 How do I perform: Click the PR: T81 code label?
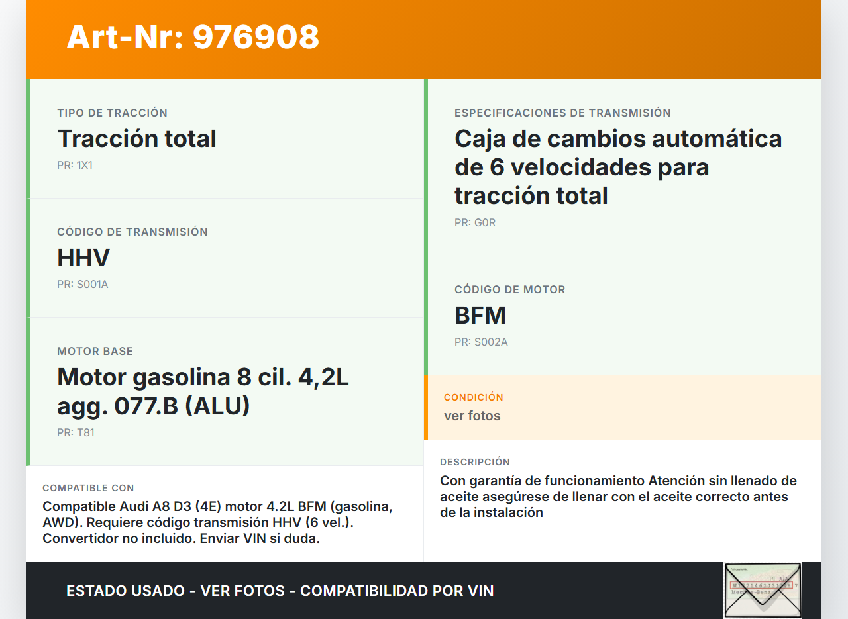76,433
